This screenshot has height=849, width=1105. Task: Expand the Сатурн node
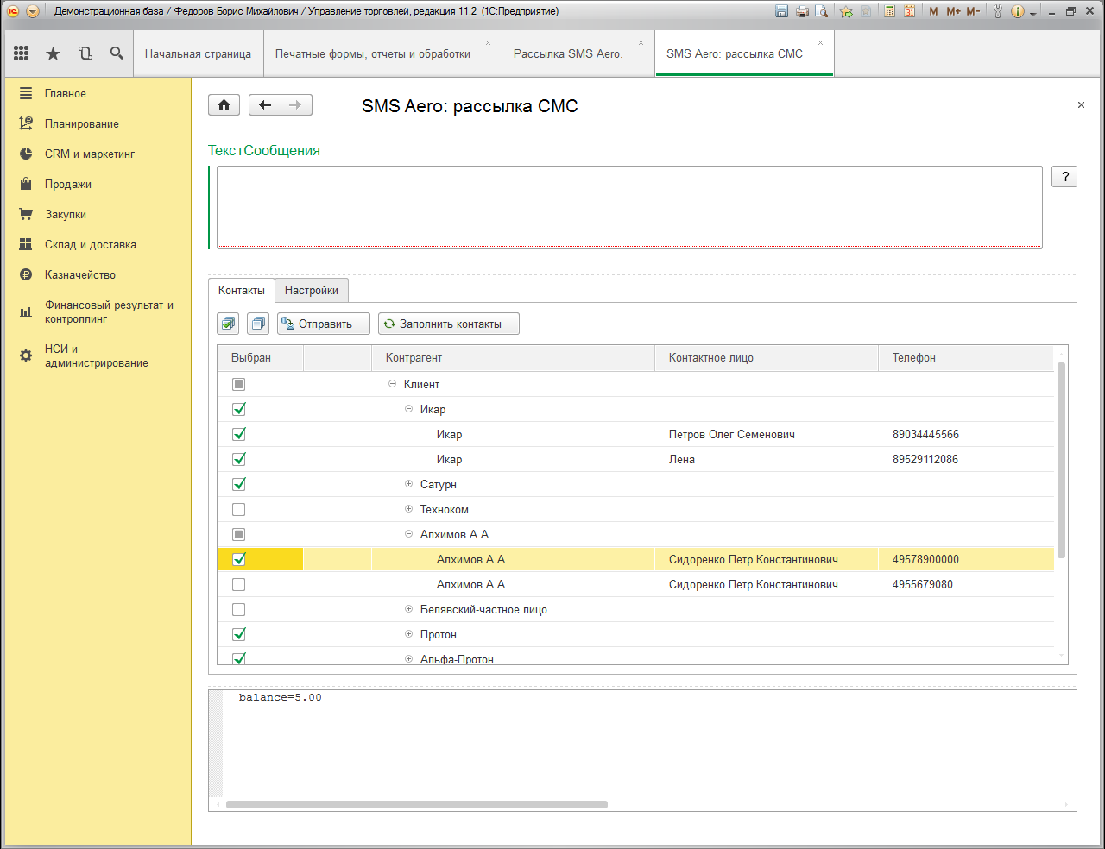coord(409,484)
